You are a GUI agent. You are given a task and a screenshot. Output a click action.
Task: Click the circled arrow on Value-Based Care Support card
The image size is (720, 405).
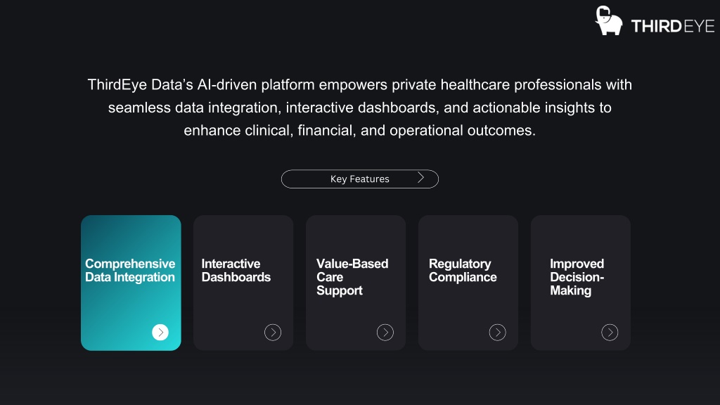click(x=385, y=332)
